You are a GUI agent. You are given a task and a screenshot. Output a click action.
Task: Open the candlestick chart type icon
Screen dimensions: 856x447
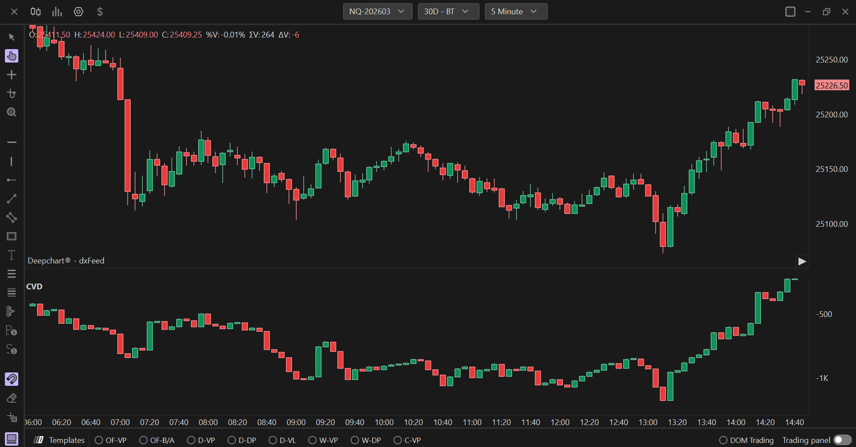[36, 12]
